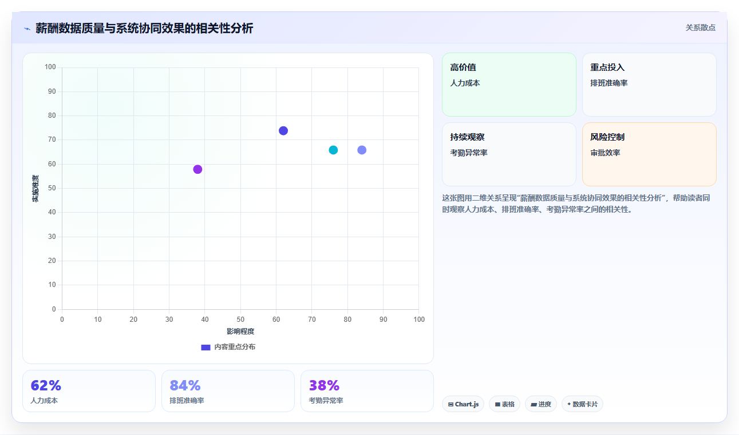Viewport: 739px width, 435px height.
Task: Click the 关系散点 label in header
Action: pos(700,27)
